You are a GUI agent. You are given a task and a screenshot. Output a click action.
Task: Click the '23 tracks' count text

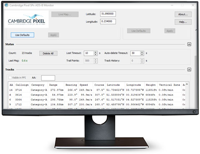pyautogui.click(x=27, y=53)
